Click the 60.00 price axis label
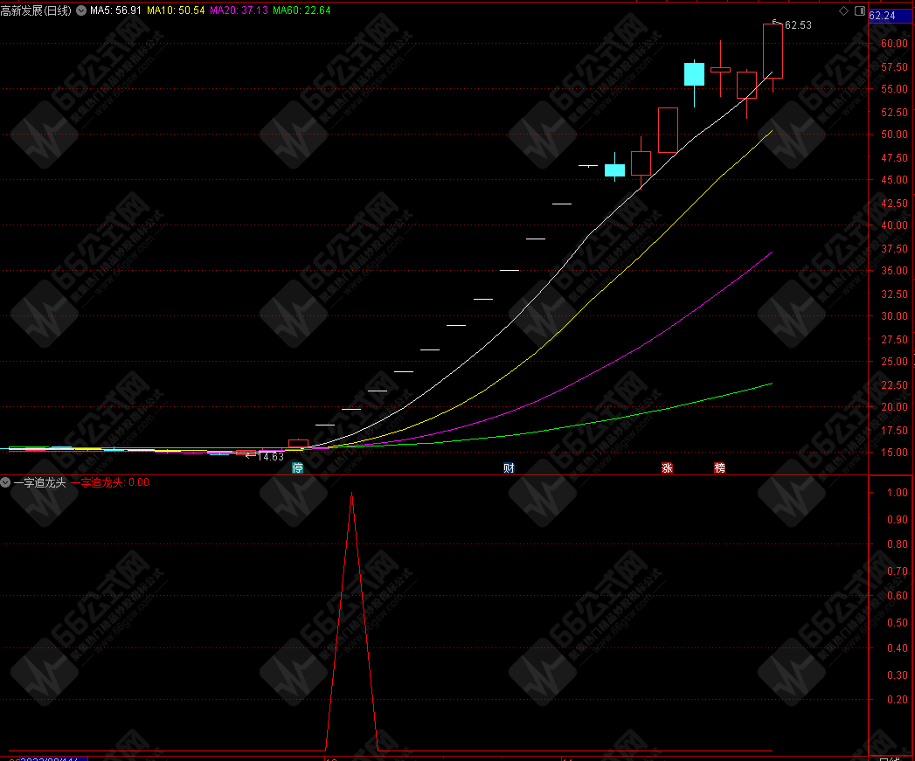 894,43
